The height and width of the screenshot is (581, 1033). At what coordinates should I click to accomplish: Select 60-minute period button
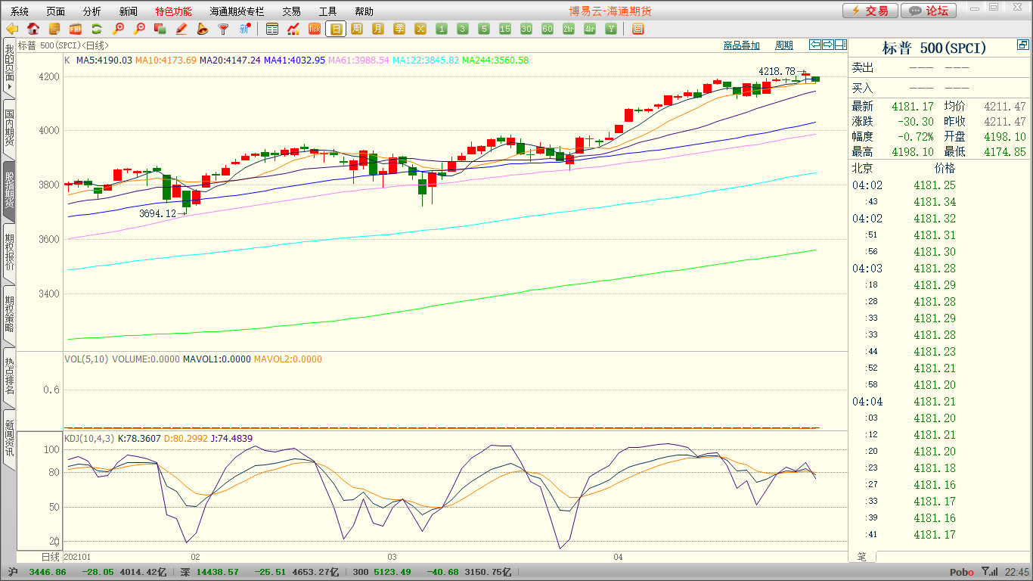point(548,29)
